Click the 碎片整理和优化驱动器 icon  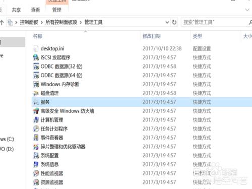pos(36,147)
